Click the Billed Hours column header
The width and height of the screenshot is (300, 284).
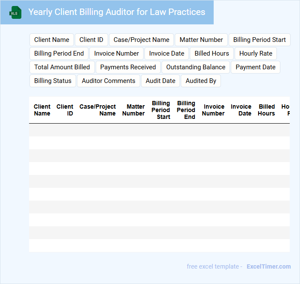266,110
